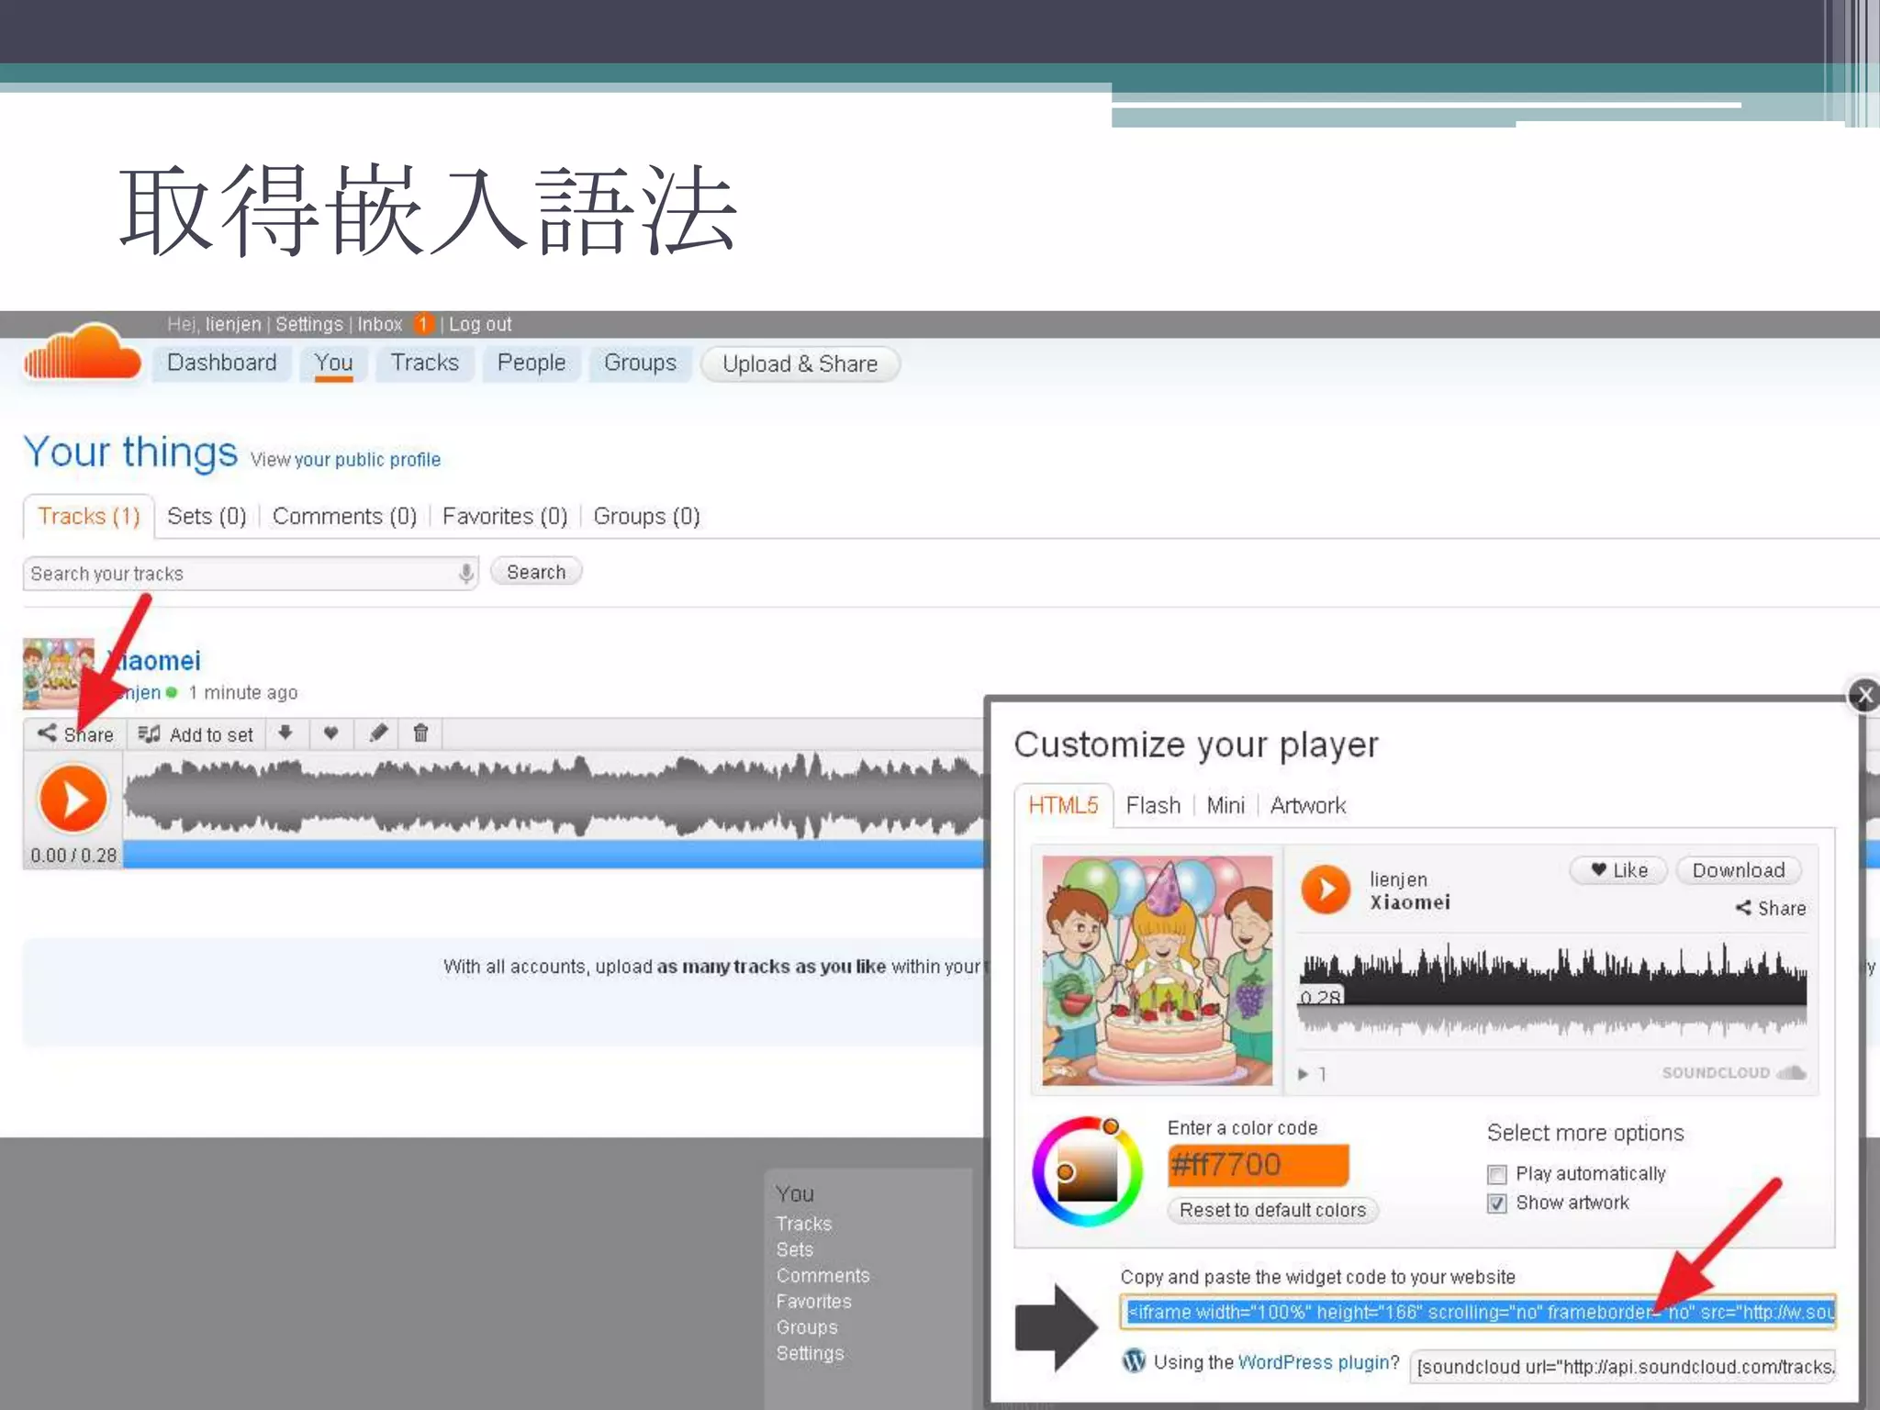Select the Artwork player tab
The height and width of the screenshot is (1410, 1880).
click(1308, 805)
